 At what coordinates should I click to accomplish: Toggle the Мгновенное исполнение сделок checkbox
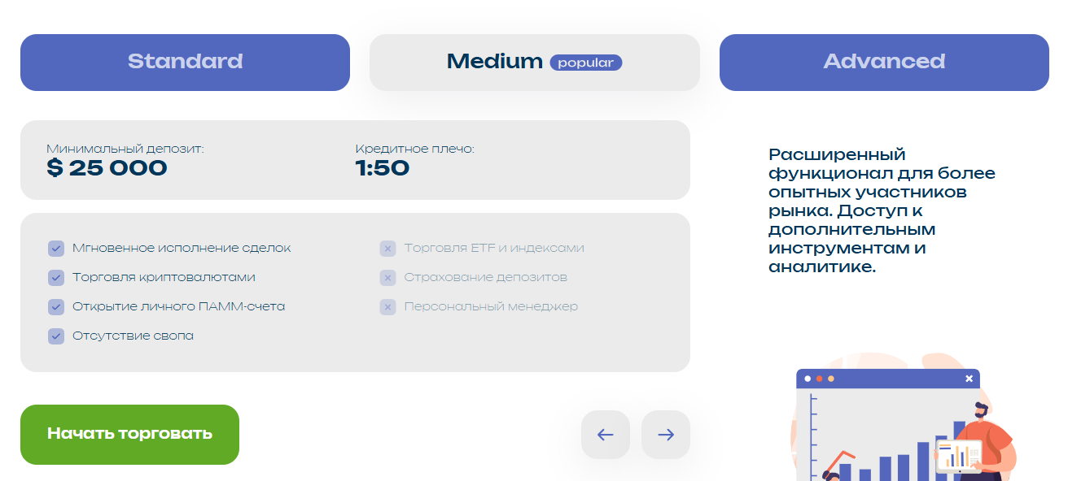coord(56,249)
